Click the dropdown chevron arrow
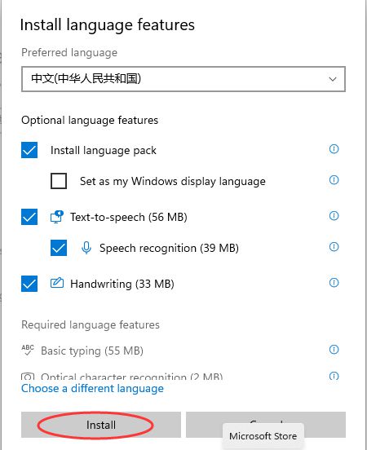The height and width of the screenshot is (450, 367). (333, 79)
